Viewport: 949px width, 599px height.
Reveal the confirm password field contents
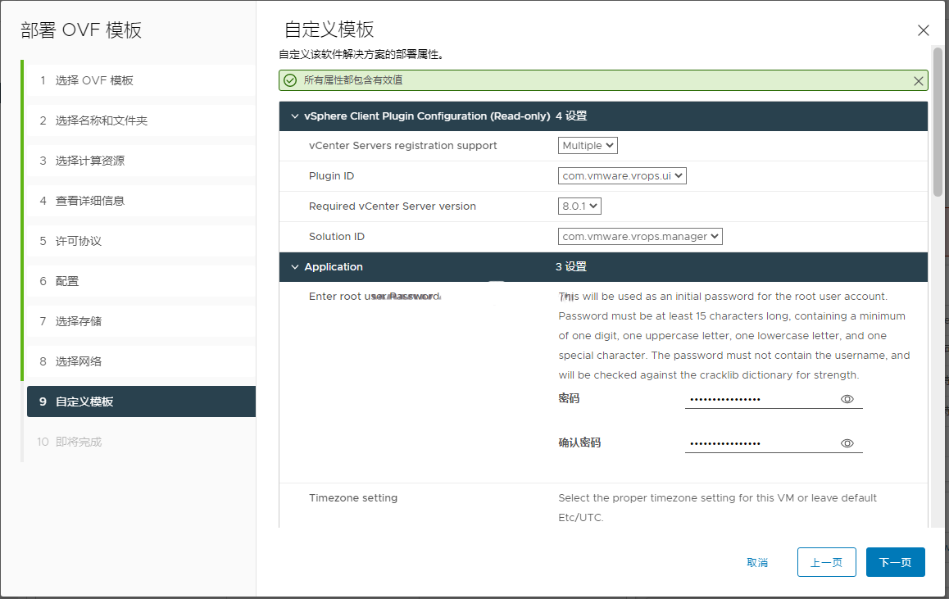click(847, 443)
